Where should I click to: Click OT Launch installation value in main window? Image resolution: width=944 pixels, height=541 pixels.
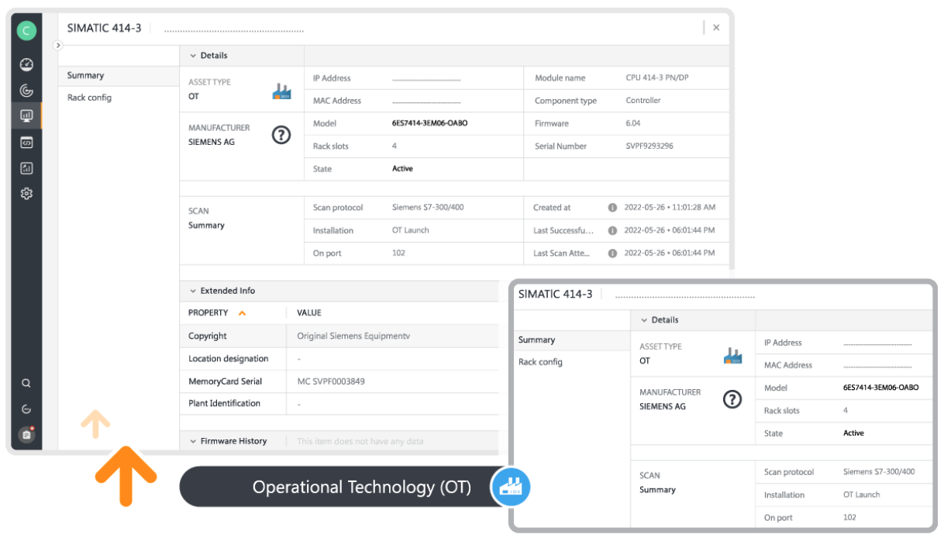[411, 231]
